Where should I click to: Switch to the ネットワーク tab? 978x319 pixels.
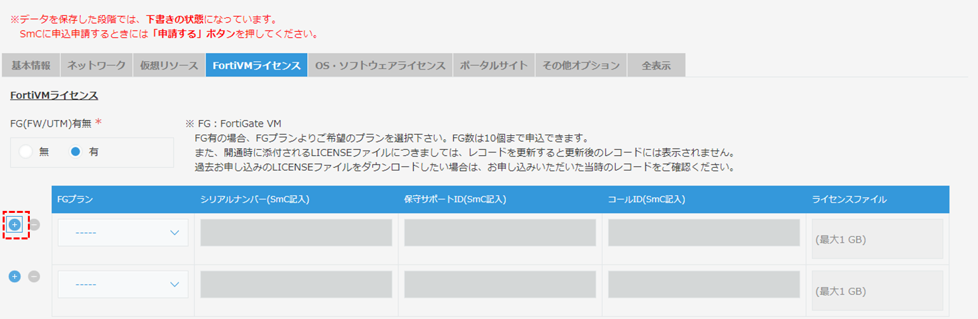(96, 65)
